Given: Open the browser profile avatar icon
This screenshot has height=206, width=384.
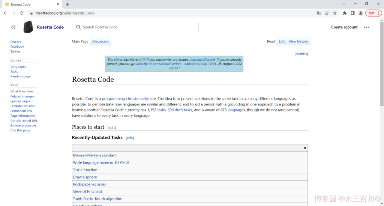Looking at the screenshot, I should tap(361, 13).
